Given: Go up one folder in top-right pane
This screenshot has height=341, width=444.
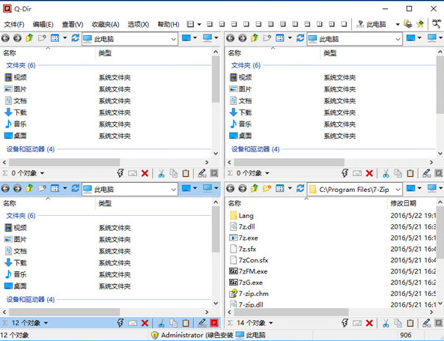Looking at the screenshot, I should 255,38.
